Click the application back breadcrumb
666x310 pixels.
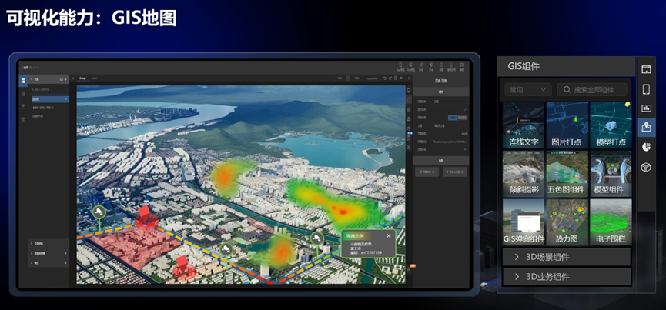point(26,68)
